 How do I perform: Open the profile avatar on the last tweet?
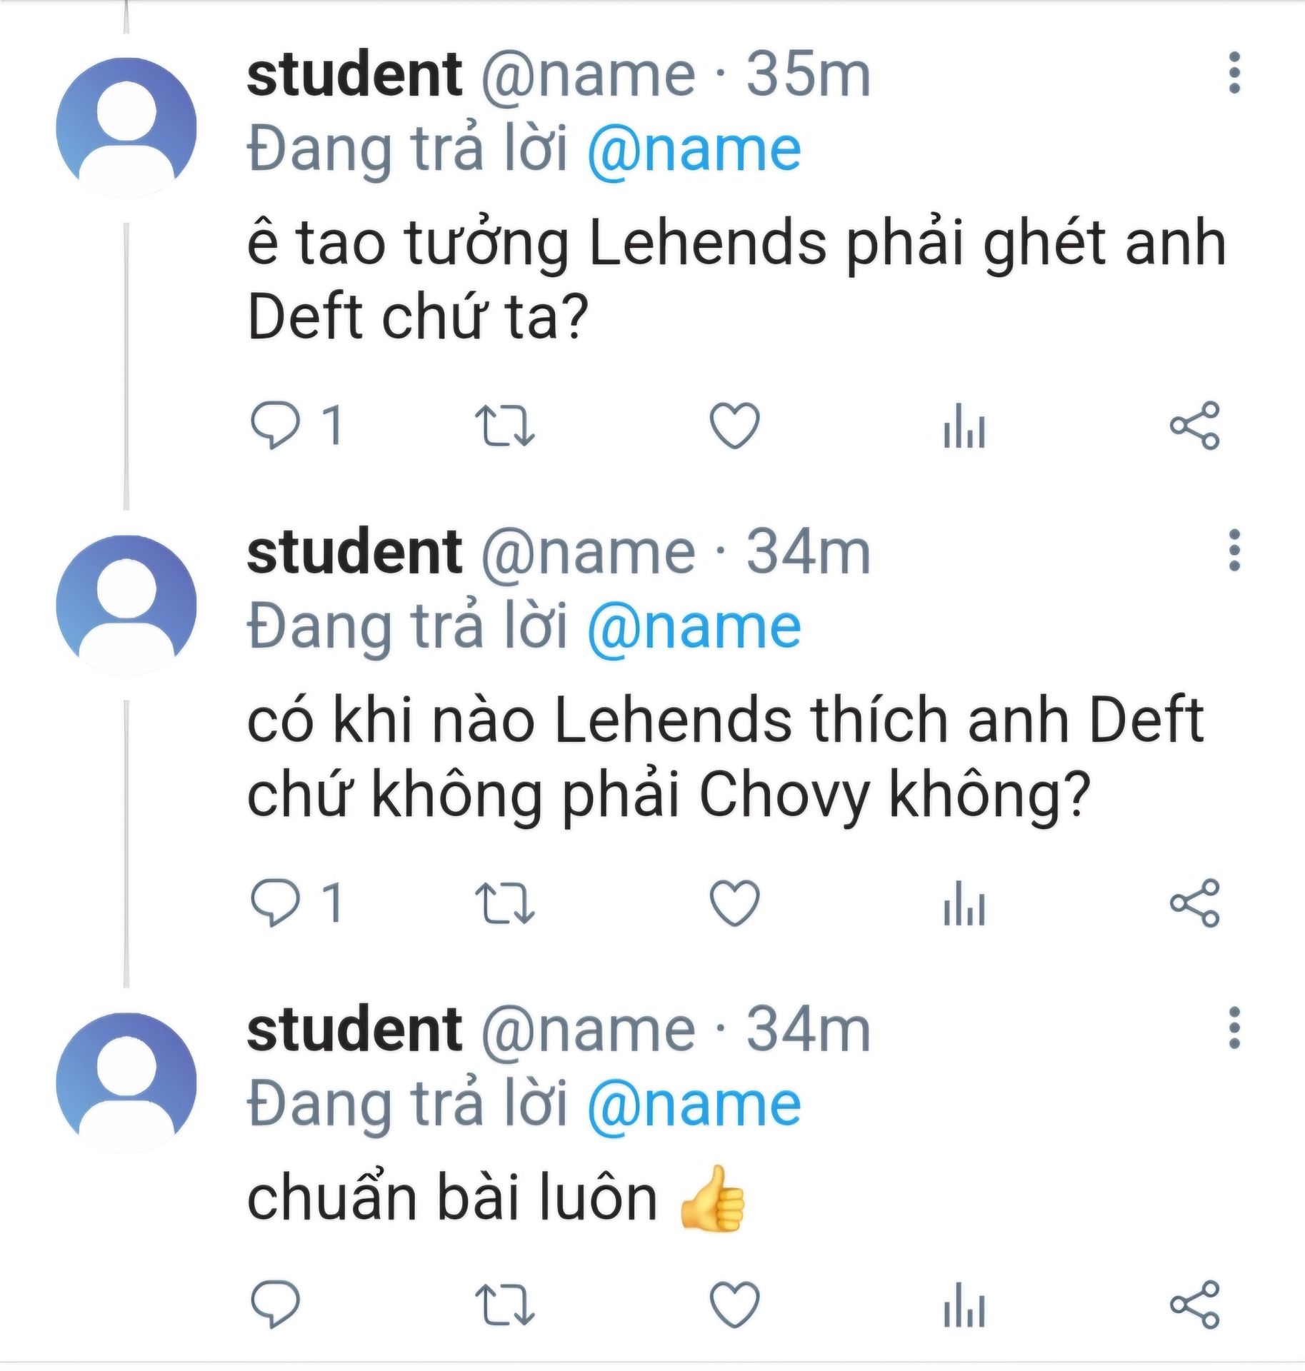[126, 1083]
